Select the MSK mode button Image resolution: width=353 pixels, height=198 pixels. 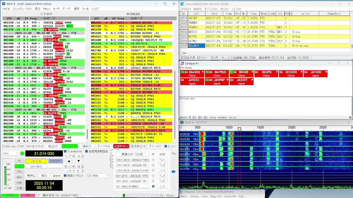[x=19, y=177]
